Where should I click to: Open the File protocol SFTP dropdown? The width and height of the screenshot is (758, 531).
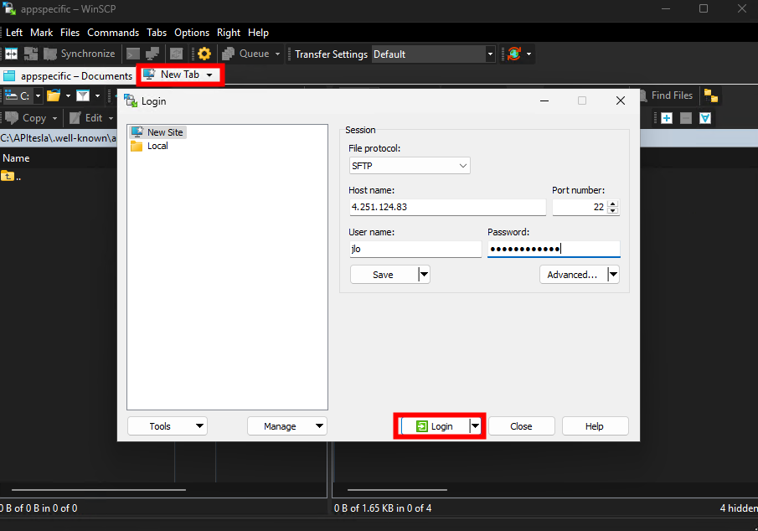pos(410,166)
